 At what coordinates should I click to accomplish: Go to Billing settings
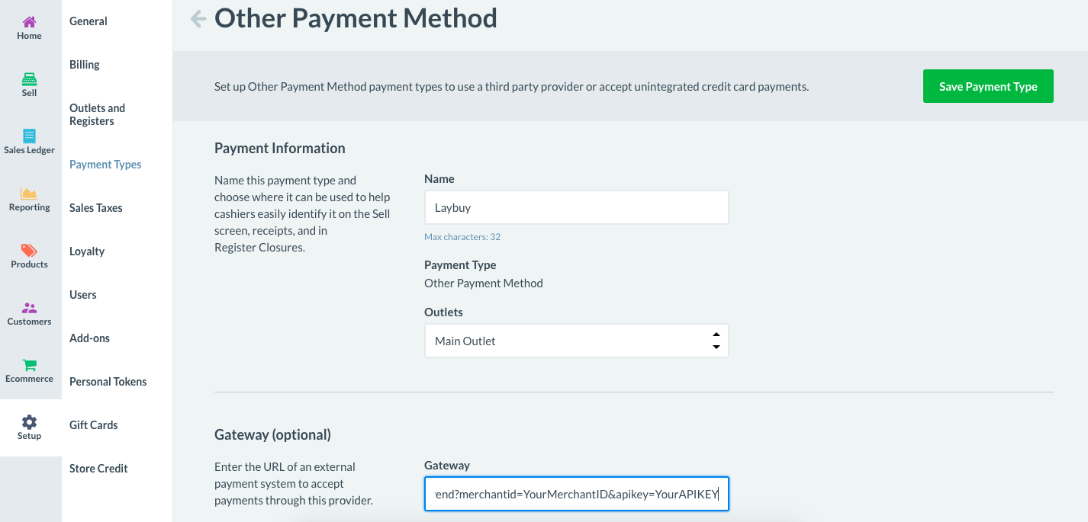point(85,65)
